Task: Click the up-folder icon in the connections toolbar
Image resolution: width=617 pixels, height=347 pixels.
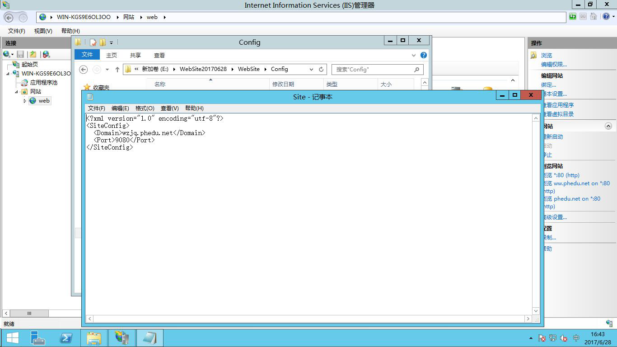Action: coord(33,54)
